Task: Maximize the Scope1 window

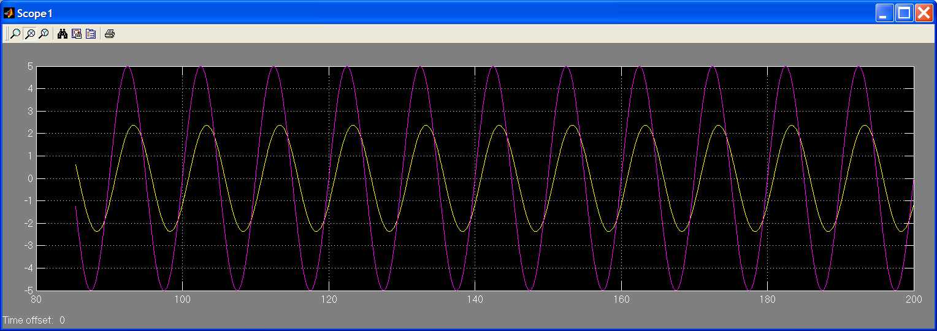Action: [x=904, y=13]
